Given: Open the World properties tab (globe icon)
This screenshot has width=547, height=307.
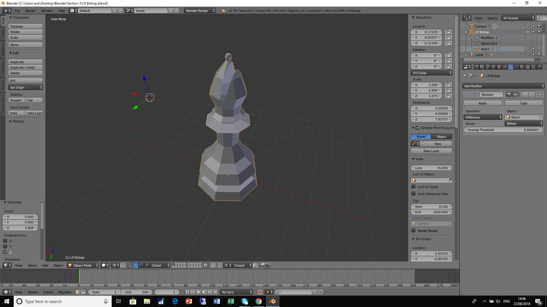Looking at the screenshot, I should pos(493,67).
